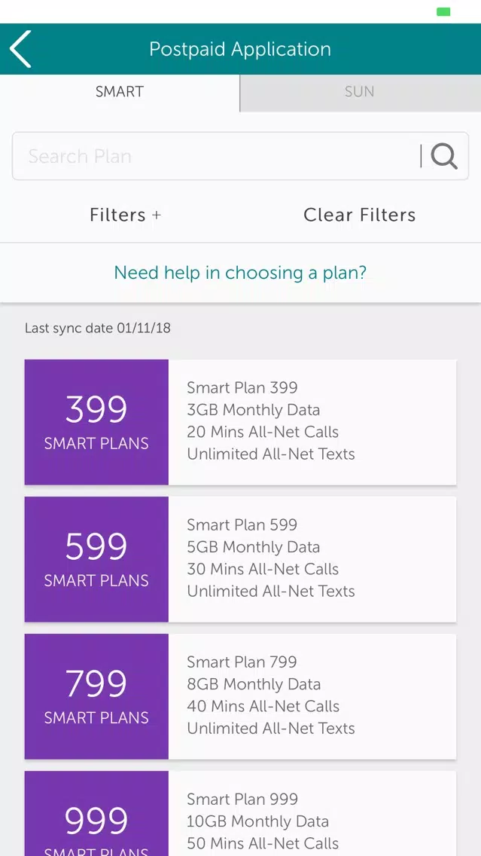Expand the Filters + options
This screenshot has width=481, height=856.
tap(126, 215)
